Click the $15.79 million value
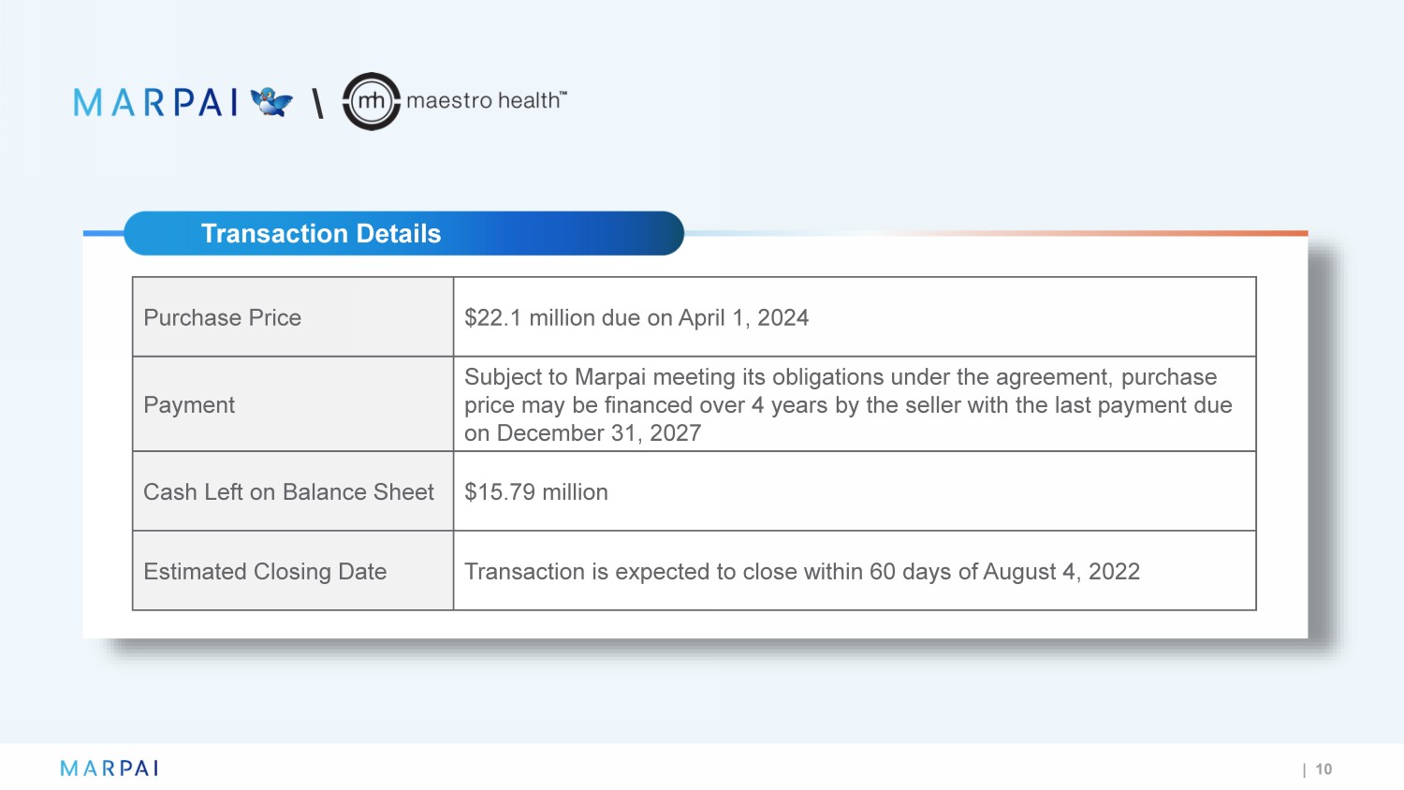 click(536, 491)
